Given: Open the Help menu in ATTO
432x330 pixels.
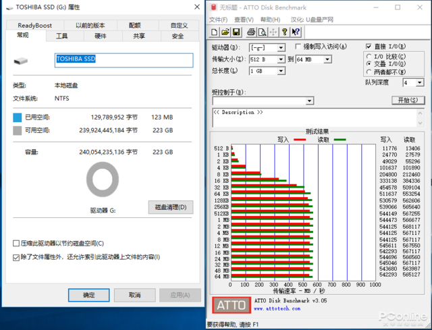Looking at the screenshot, I should pyautogui.click(x=270, y=20).
